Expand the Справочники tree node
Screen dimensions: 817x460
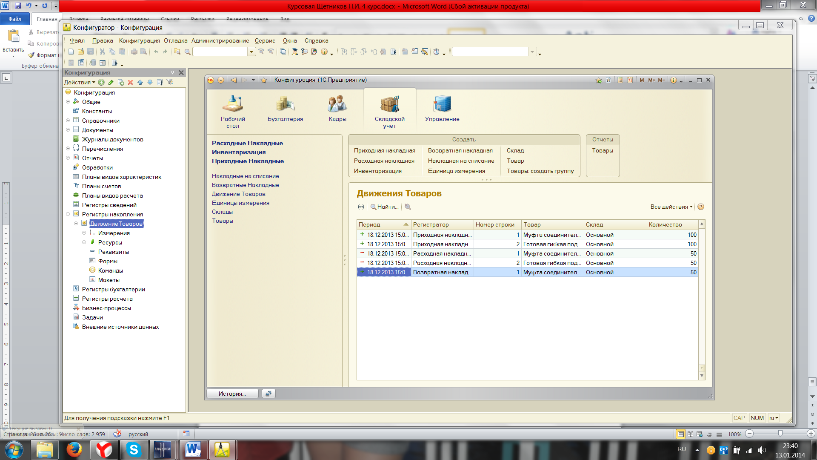(x=68, y=121)
